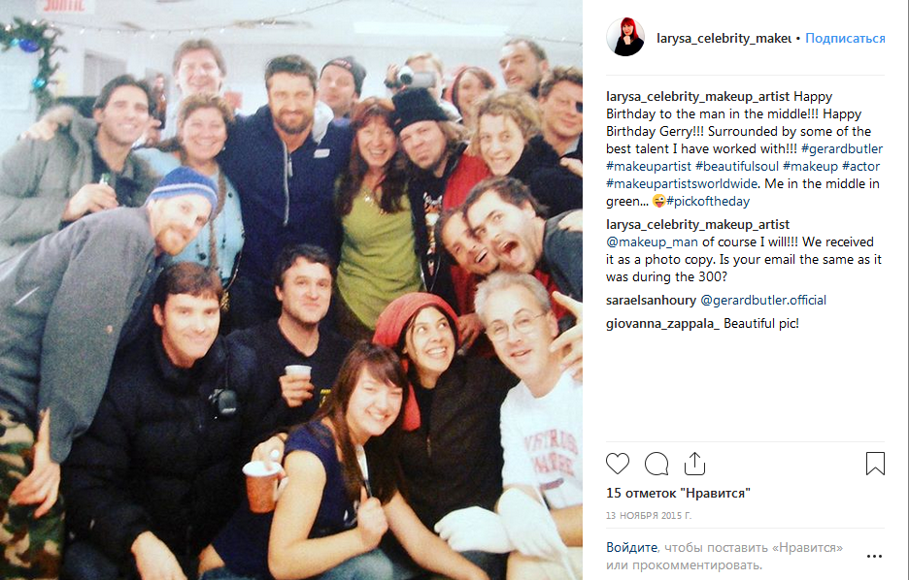Open the #makeupartistsworldwide hashtag

tap(682, 184)
